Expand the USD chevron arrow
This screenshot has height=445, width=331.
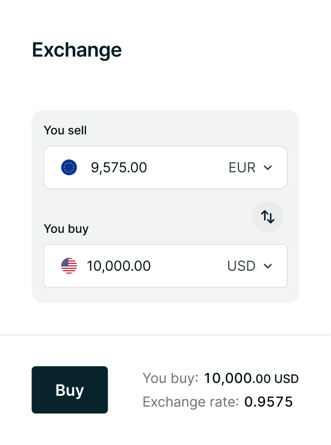coord(268,266)
